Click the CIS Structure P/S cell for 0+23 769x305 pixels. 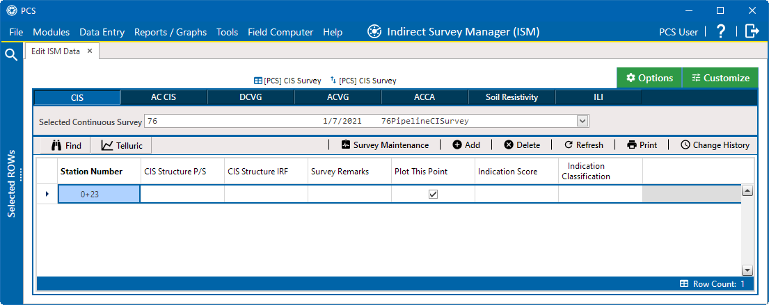(182, 195)
